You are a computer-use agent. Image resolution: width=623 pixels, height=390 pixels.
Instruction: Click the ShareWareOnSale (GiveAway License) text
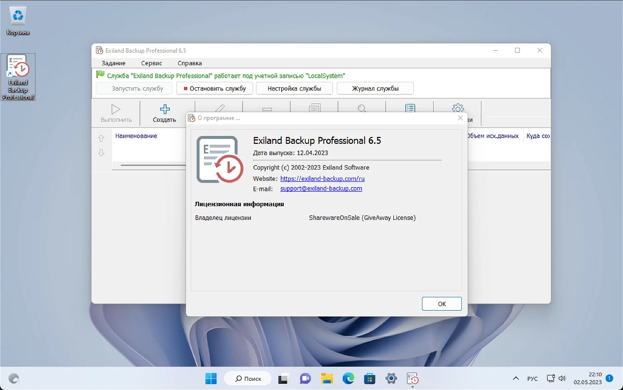click(x=362, y=218)
